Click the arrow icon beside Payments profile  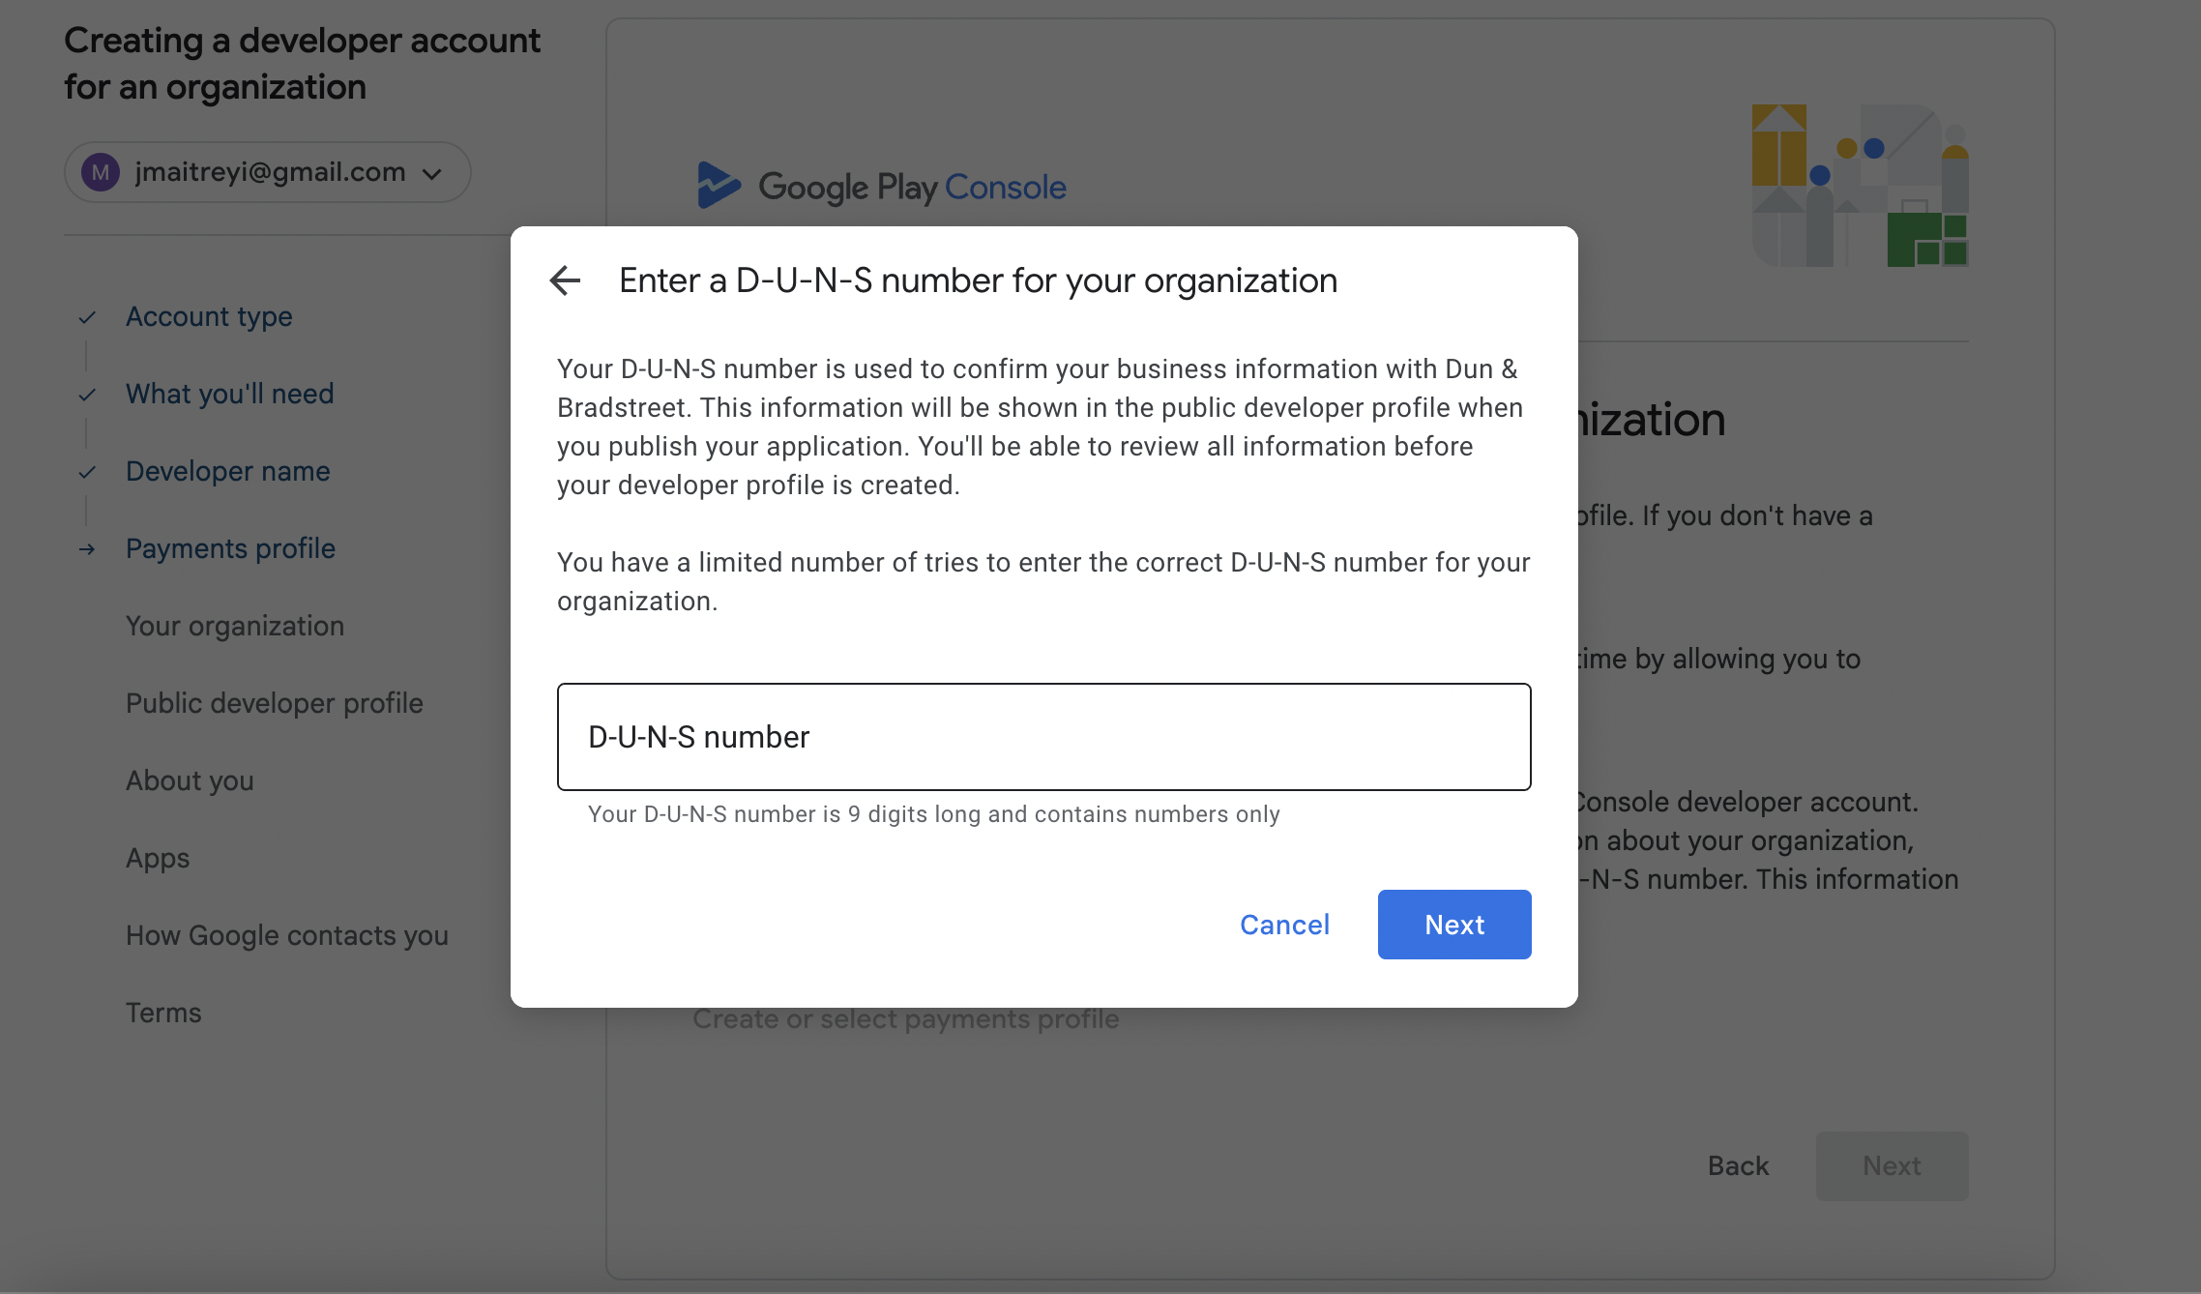(87, 549)
